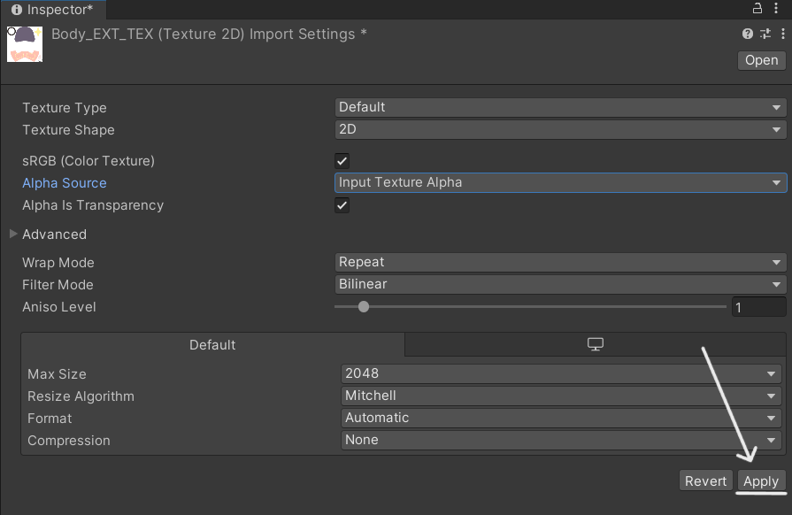Screen dimensions: 792x515
Task: Open the import settings three-dot menu
Action: (782, 34)
